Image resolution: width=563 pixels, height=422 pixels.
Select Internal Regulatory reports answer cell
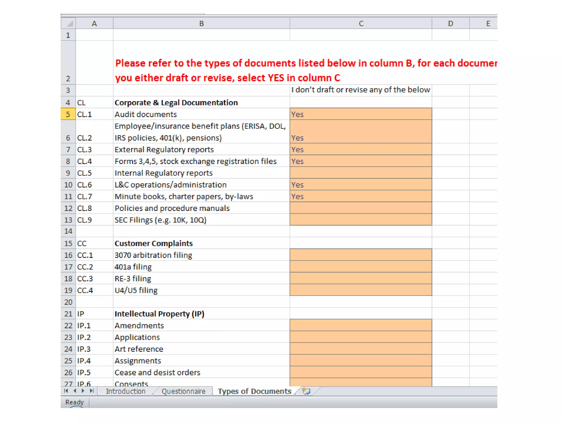(x=361, y=173)
